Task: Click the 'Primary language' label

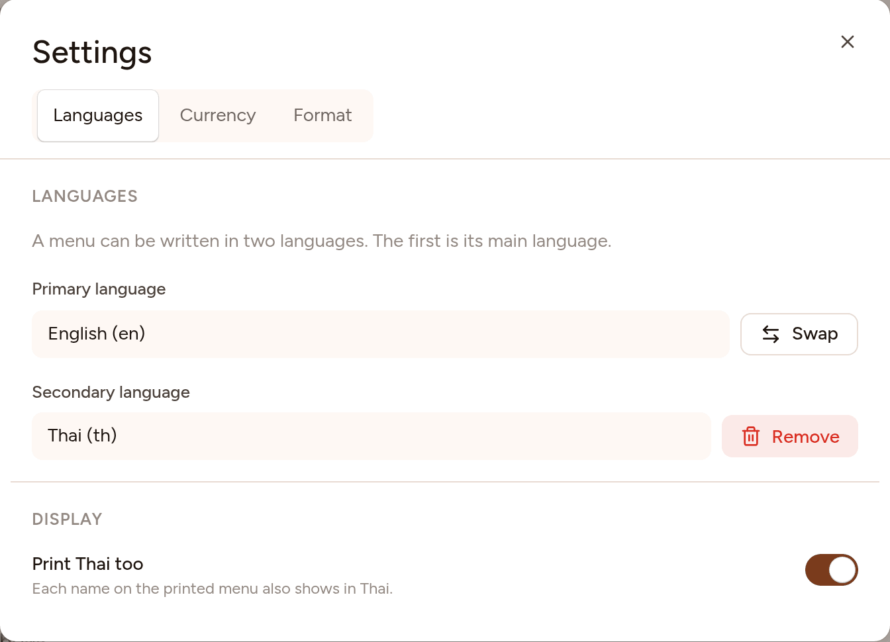Action: tap(99, 289)
